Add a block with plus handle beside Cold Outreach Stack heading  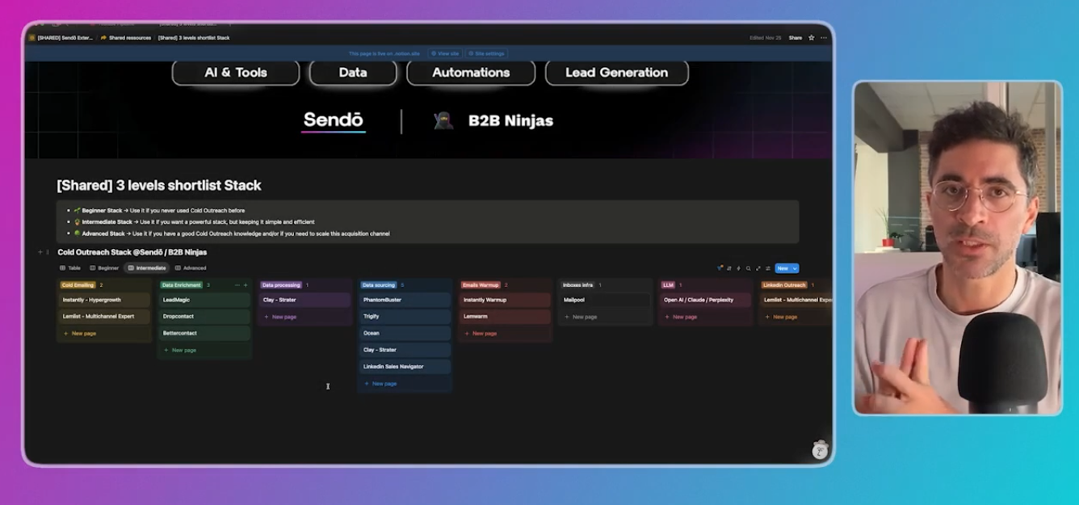click(40, 252)
